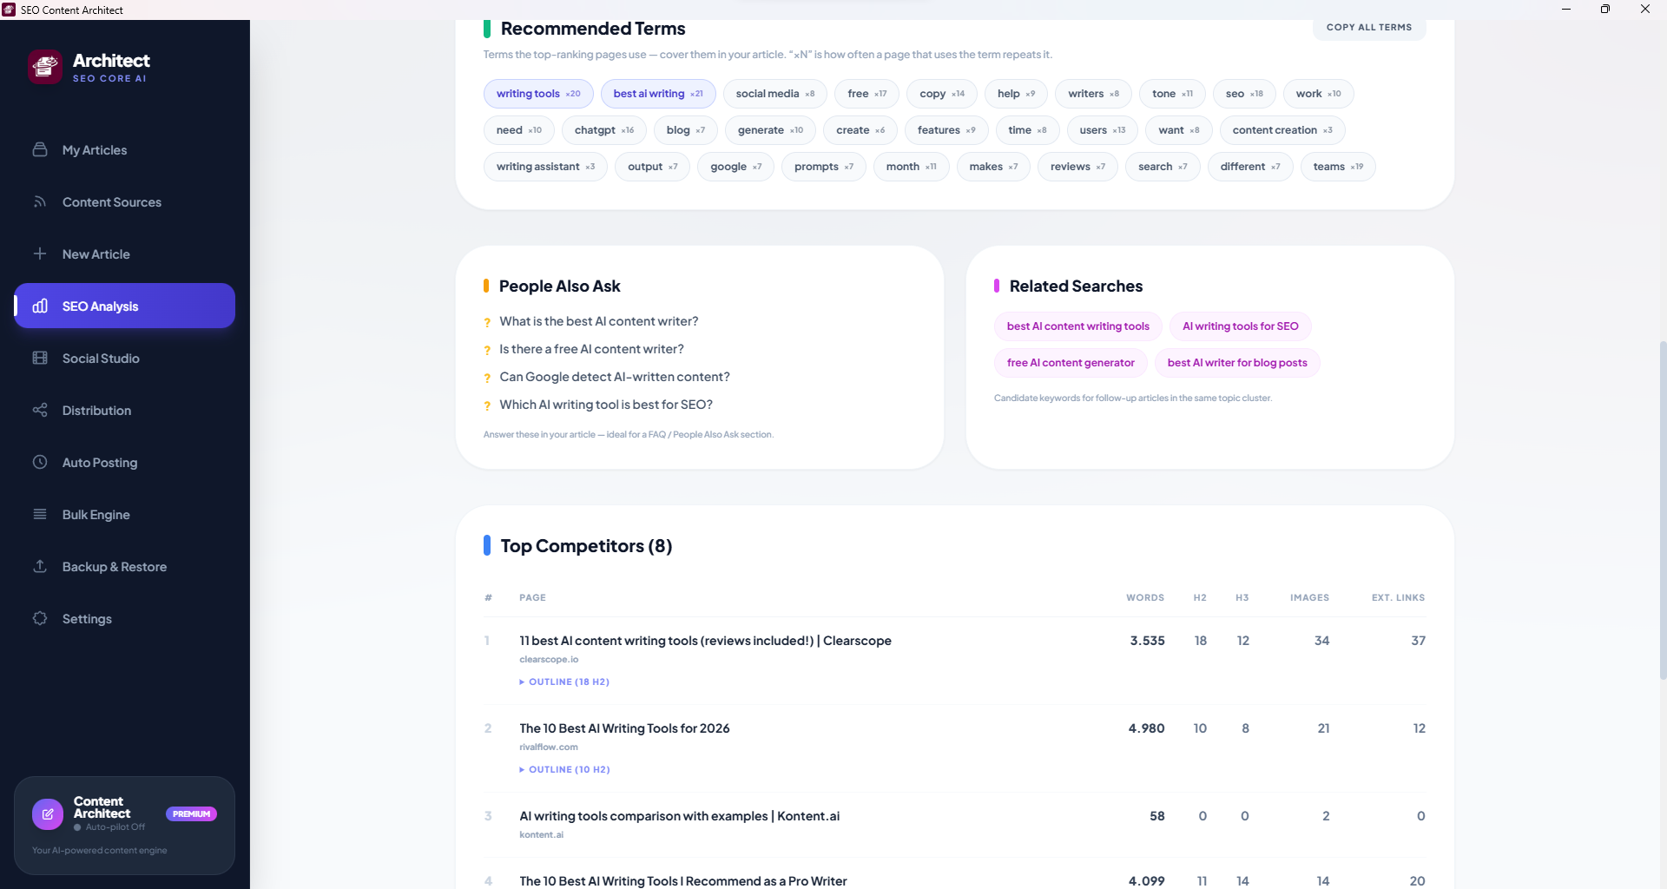Copy all recommended terms
The width and height of the screenshot is (1667, 889).
[1369, 28]
